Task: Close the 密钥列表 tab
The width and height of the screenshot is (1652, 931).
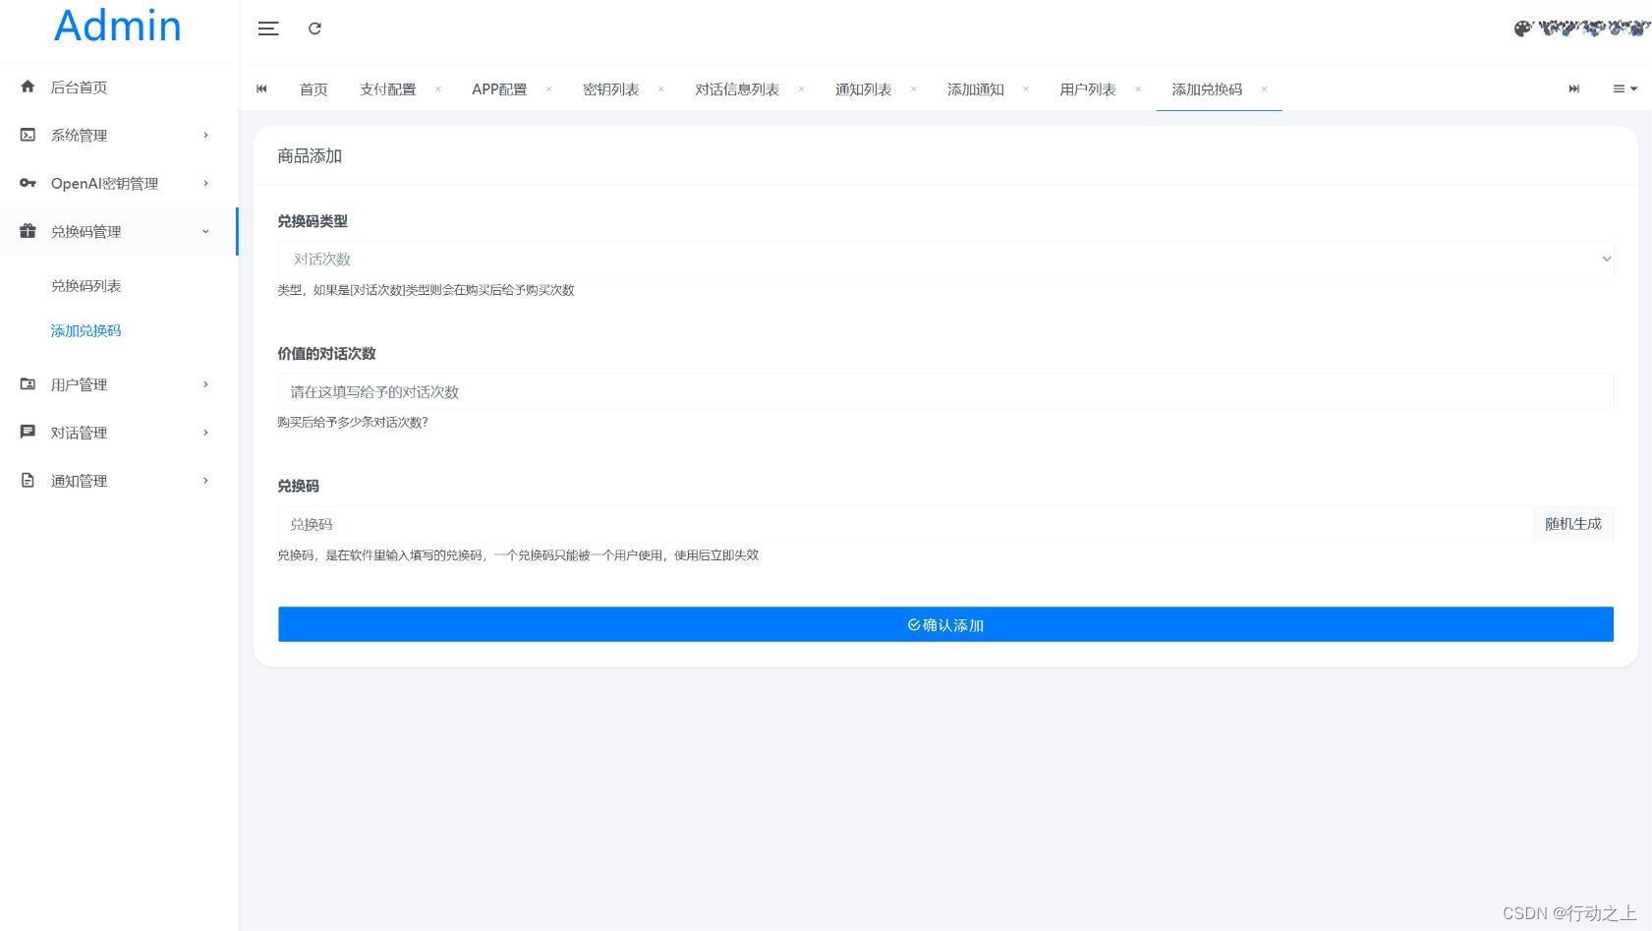Action: tap(660, 89)
